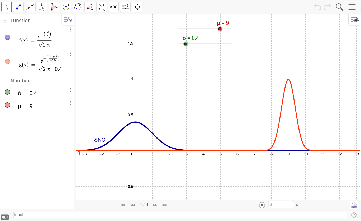Go to next construction step

click(x=155, y=205)
